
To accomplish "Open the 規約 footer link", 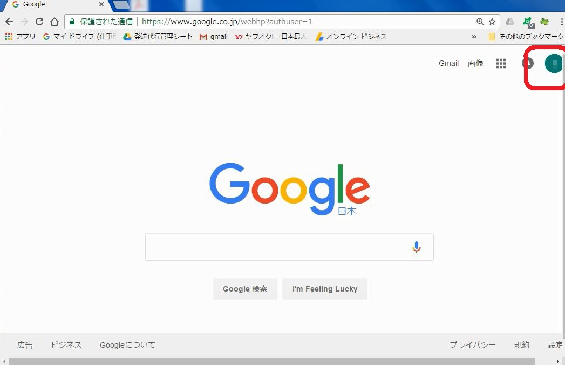I will click(x=522, y=345).
